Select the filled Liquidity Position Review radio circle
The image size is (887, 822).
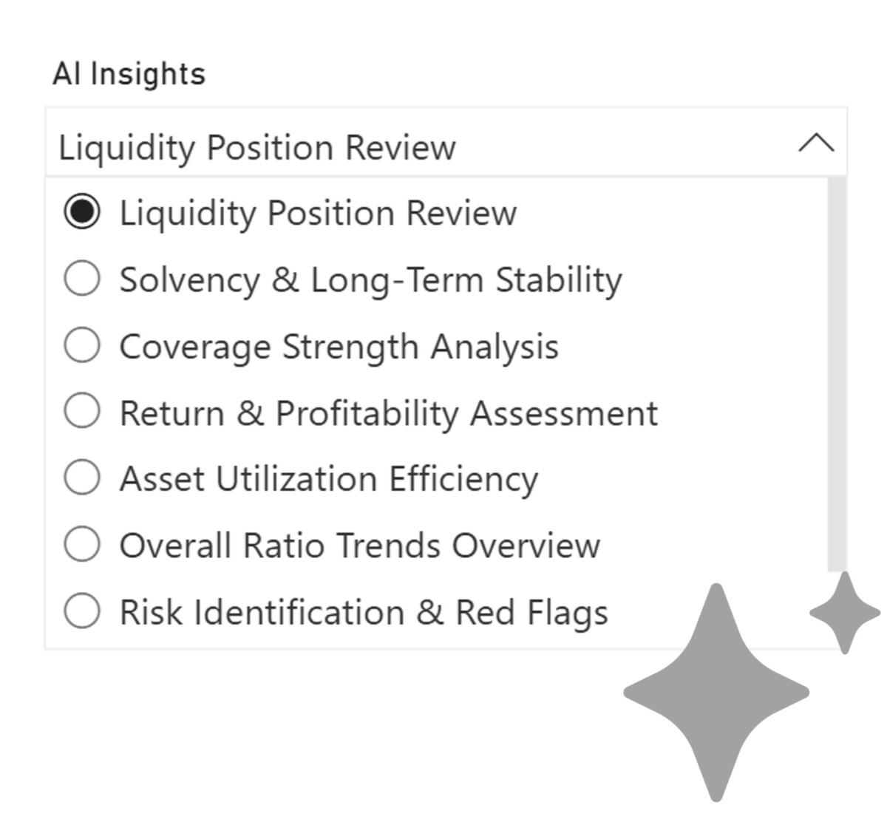pyautogui.click(x=82, y=213)
